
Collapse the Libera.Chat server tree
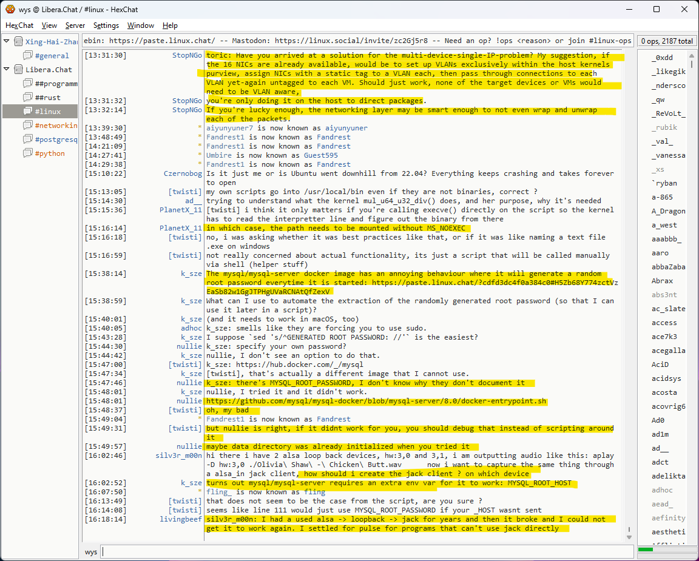pos(7,70)
